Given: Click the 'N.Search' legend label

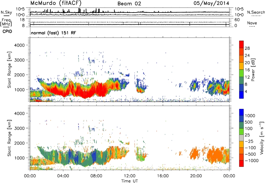Looking at the screenshot, I should click(x=256, y=12).
